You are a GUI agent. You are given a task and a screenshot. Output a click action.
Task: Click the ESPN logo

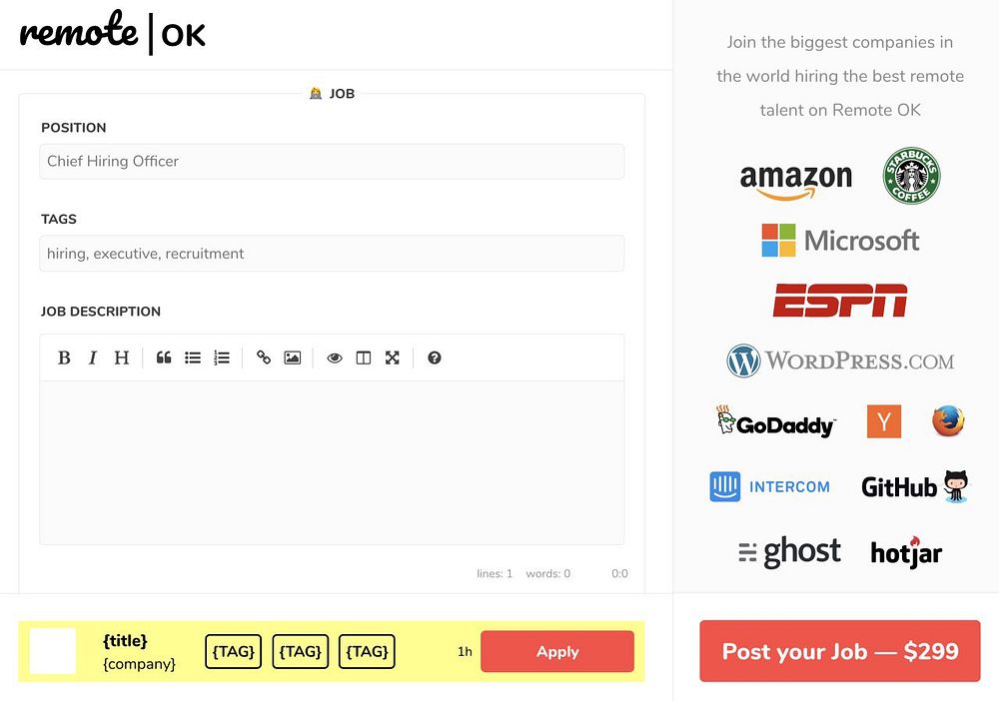840,300
